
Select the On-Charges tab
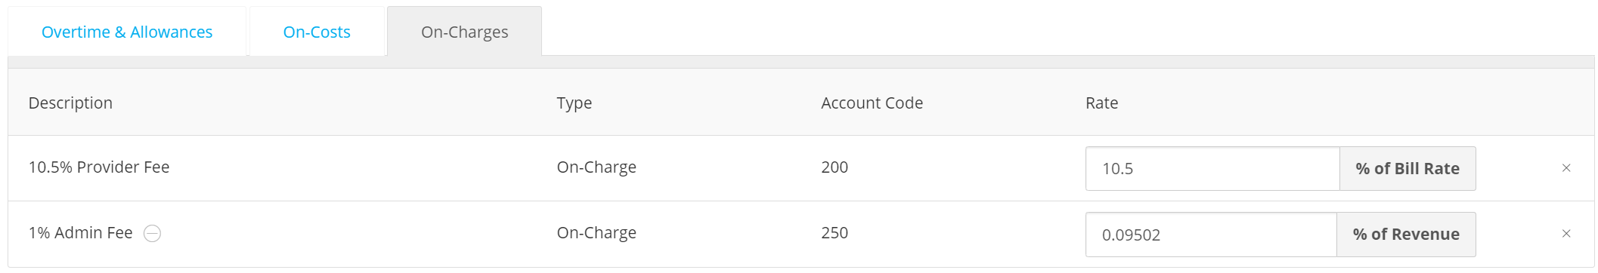pos(464,32)
